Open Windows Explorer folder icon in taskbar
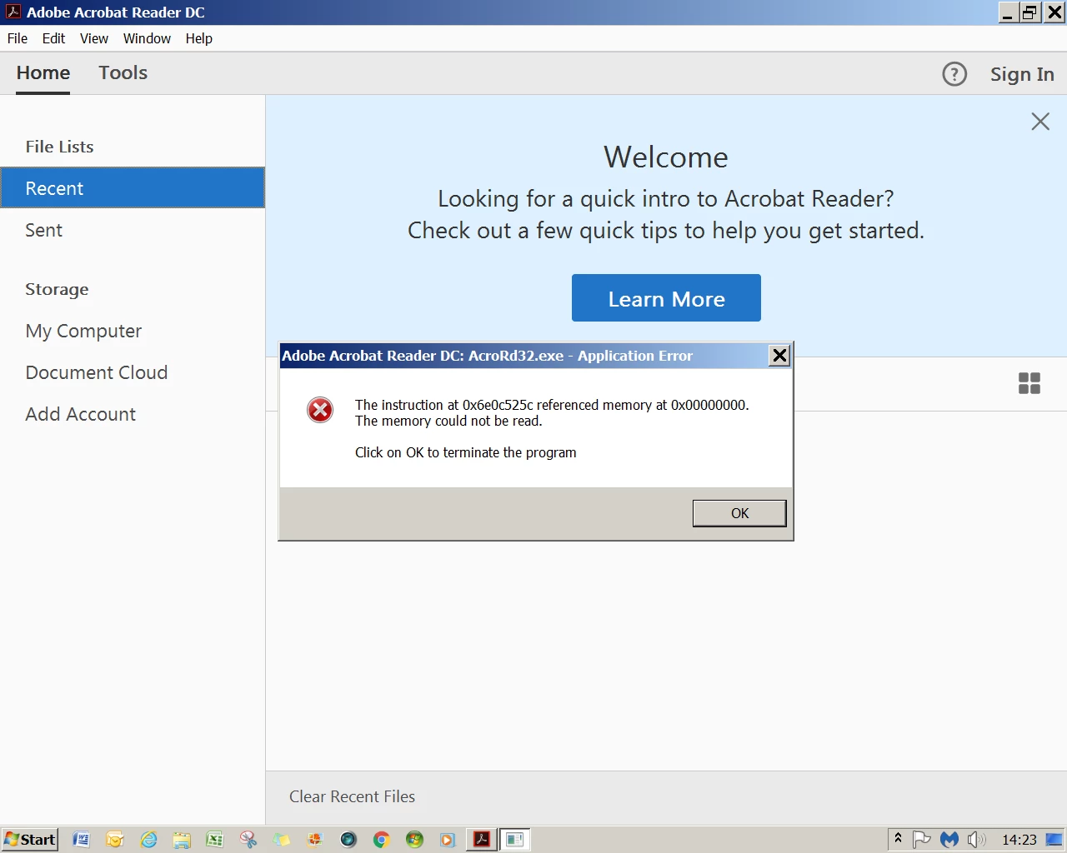1067x853 pixels. (x=182, y=840)
